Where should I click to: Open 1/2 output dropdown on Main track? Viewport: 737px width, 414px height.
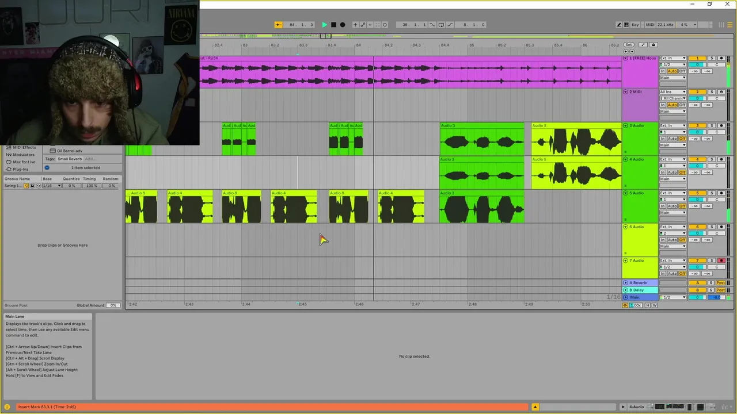673,297
